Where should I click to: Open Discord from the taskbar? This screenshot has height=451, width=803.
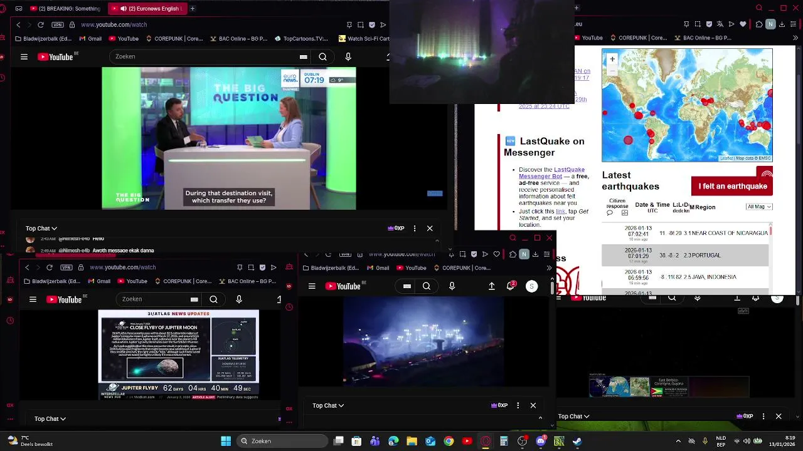click(x=541, y=441)
